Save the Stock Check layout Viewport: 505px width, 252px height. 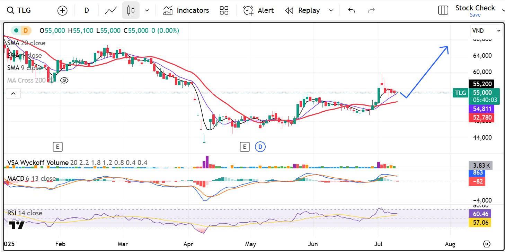475,15
